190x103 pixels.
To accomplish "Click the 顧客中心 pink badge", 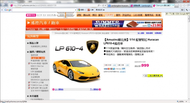I will click(31, 15).
